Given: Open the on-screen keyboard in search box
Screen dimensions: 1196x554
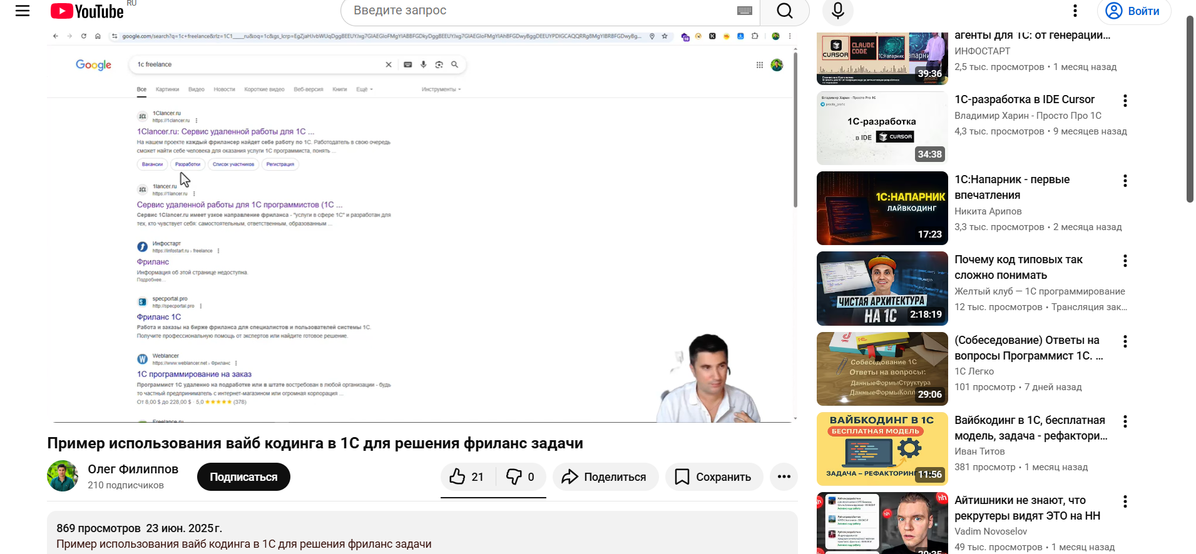Looking at the screenshot, I should [x=744, y=11].
